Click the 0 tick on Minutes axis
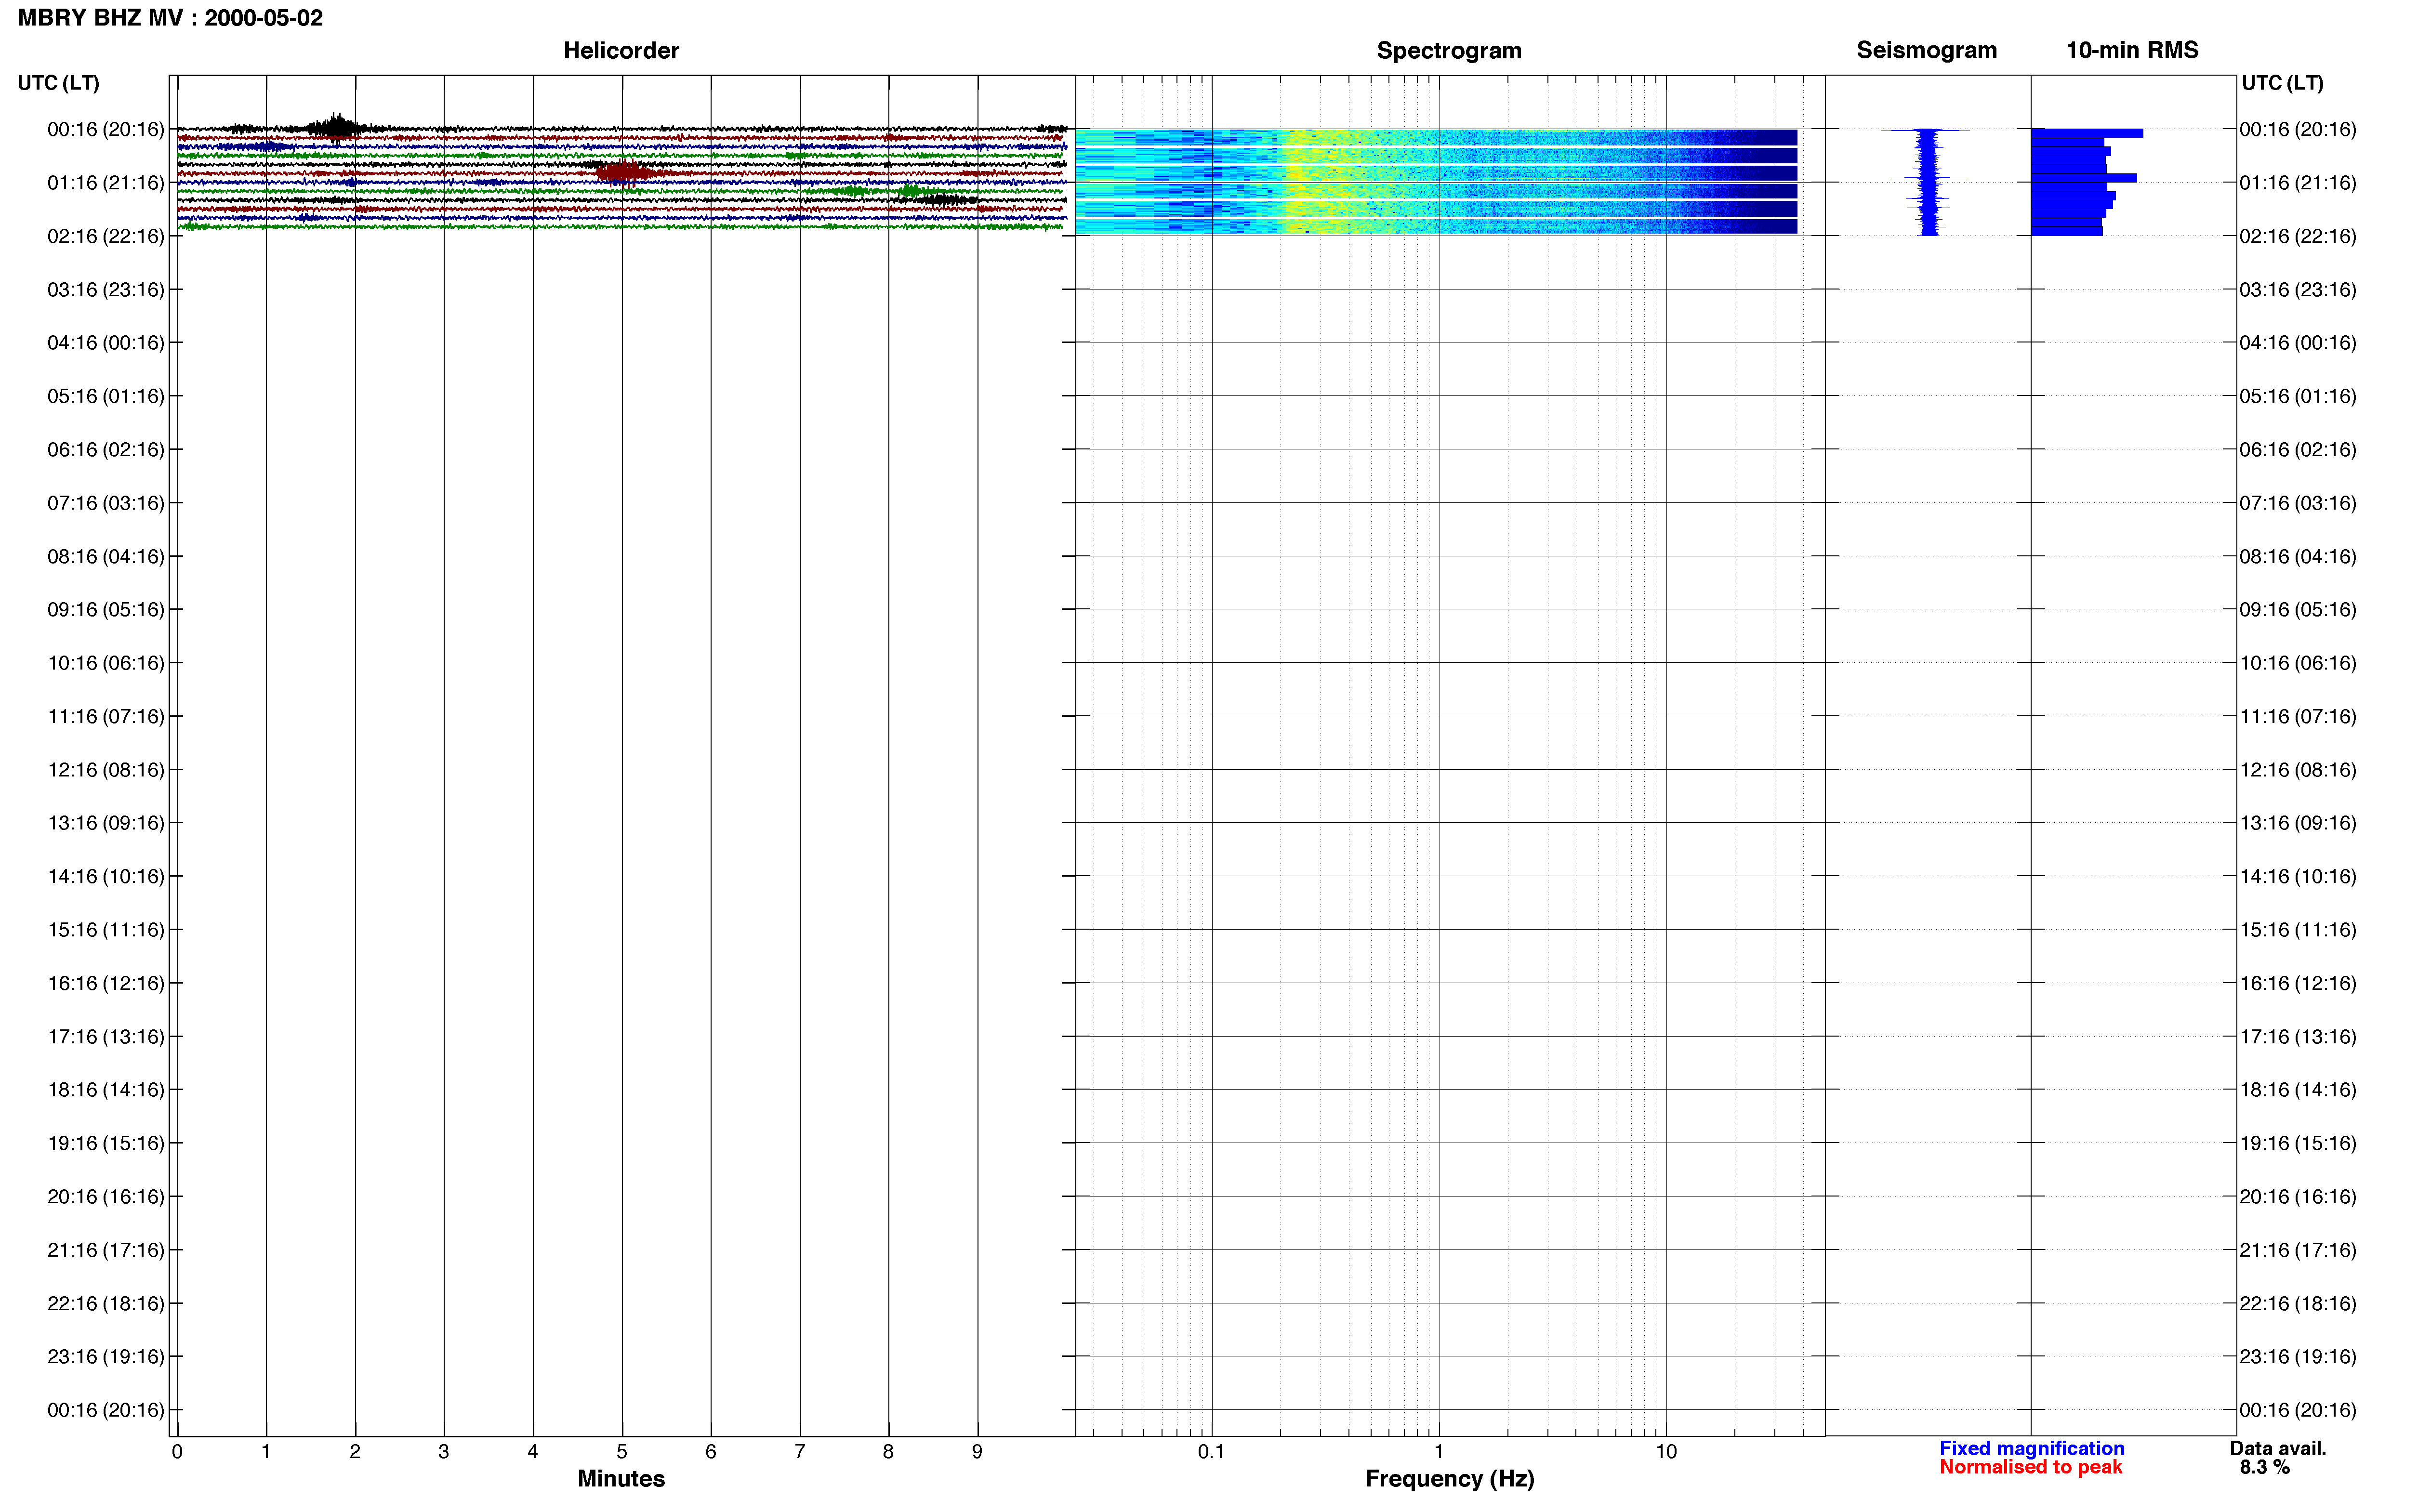2418x1512 pixels. (177, 1452)
